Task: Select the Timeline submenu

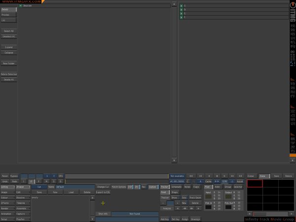Action: point(23,203)
